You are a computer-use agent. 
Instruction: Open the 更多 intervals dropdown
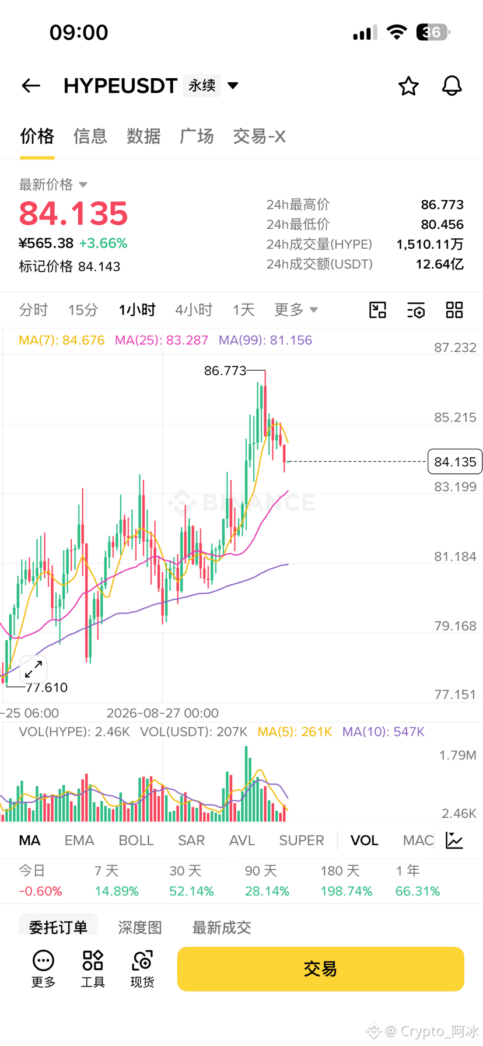click(x=296, y=310)
